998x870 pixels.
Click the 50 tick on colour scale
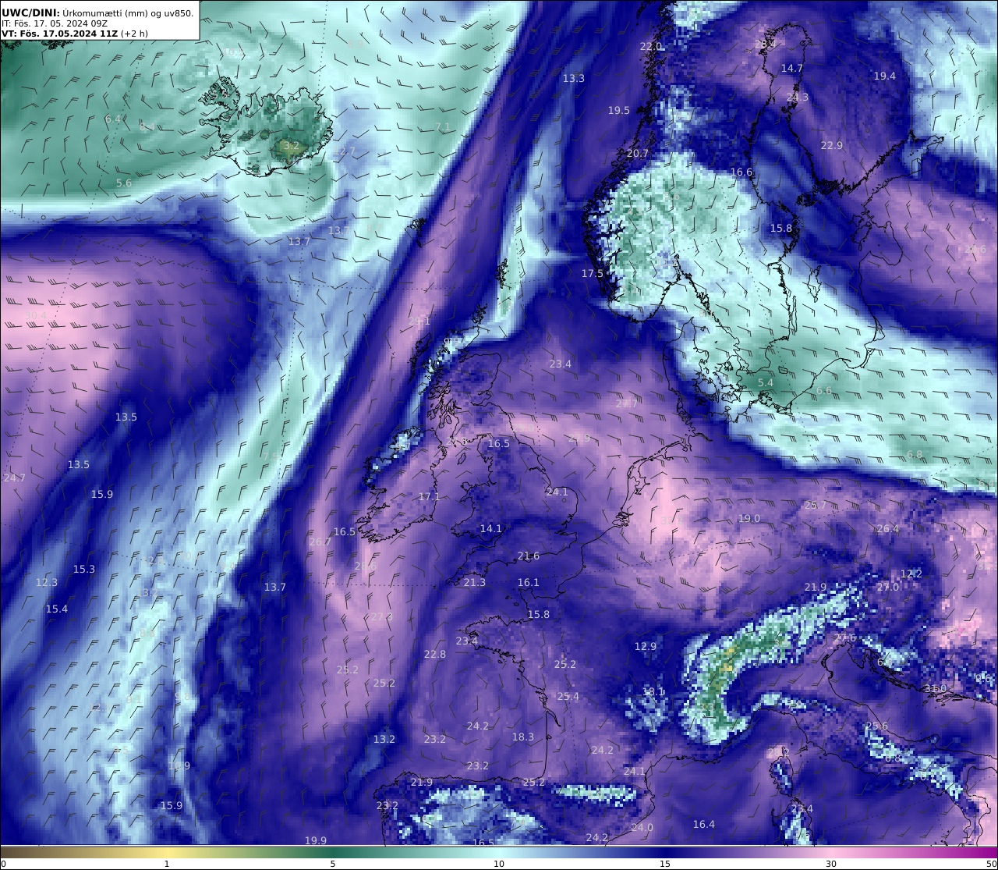coord(991,864)
